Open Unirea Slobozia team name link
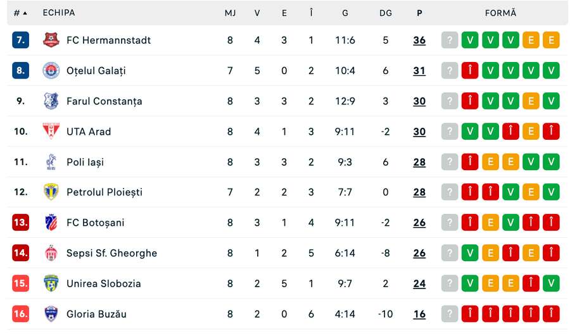 tap(104, 283)
